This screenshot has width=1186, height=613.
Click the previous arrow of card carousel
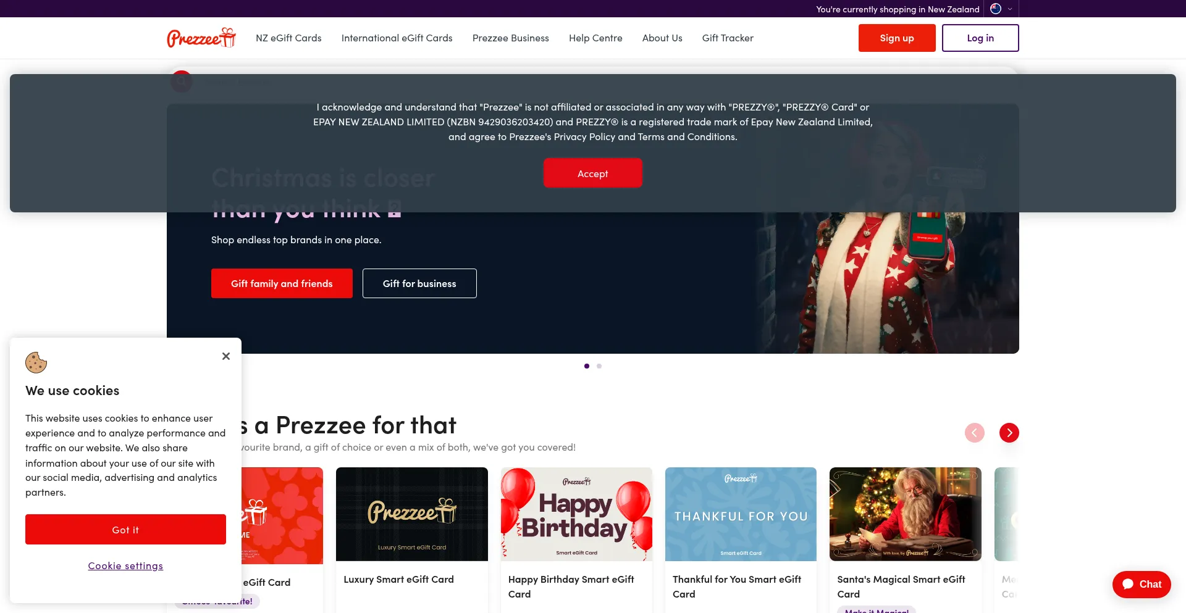(x=974, y=433)
